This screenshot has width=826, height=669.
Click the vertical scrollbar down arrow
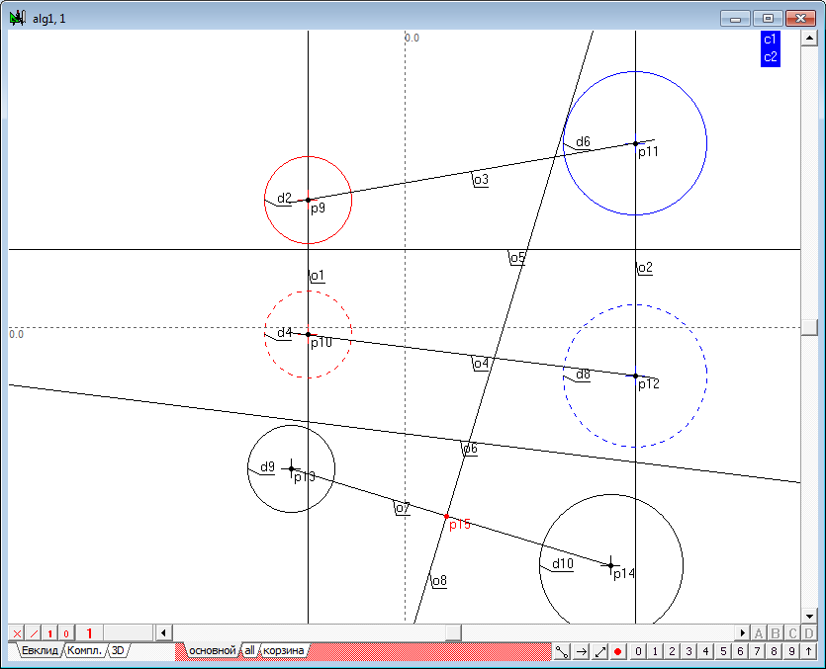pos(809,616)
